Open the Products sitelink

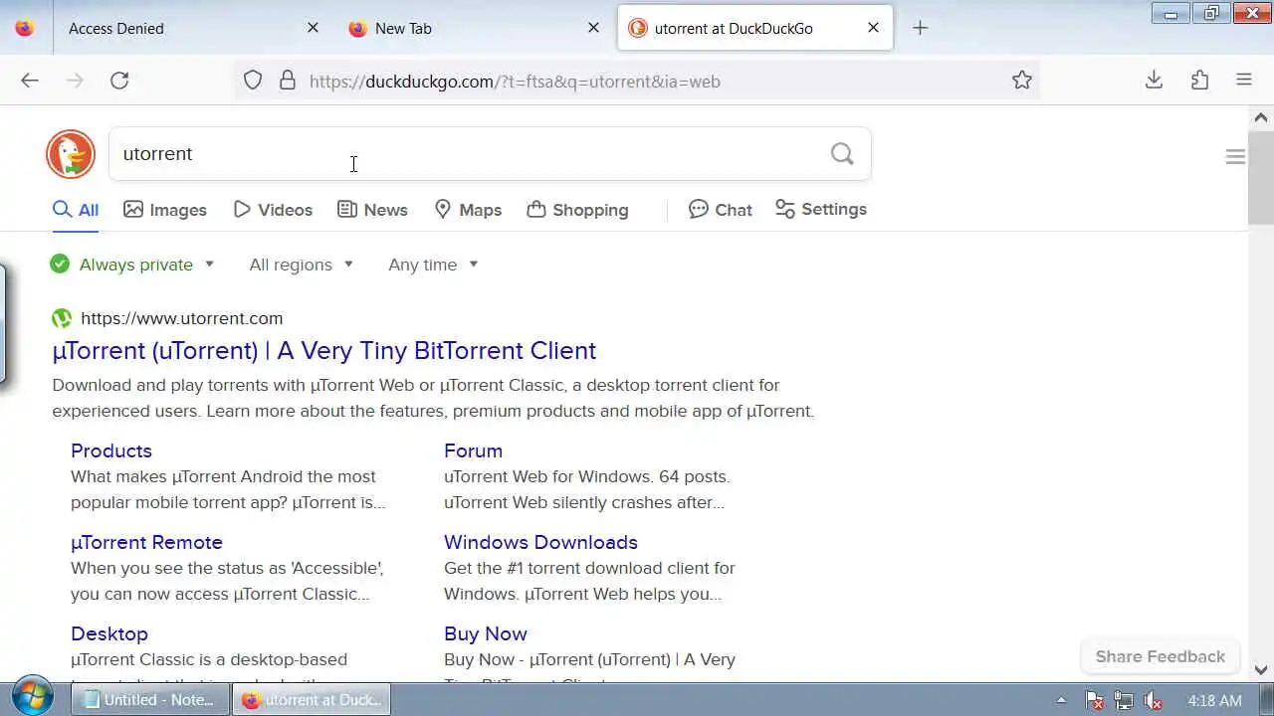tap(111, 450)
